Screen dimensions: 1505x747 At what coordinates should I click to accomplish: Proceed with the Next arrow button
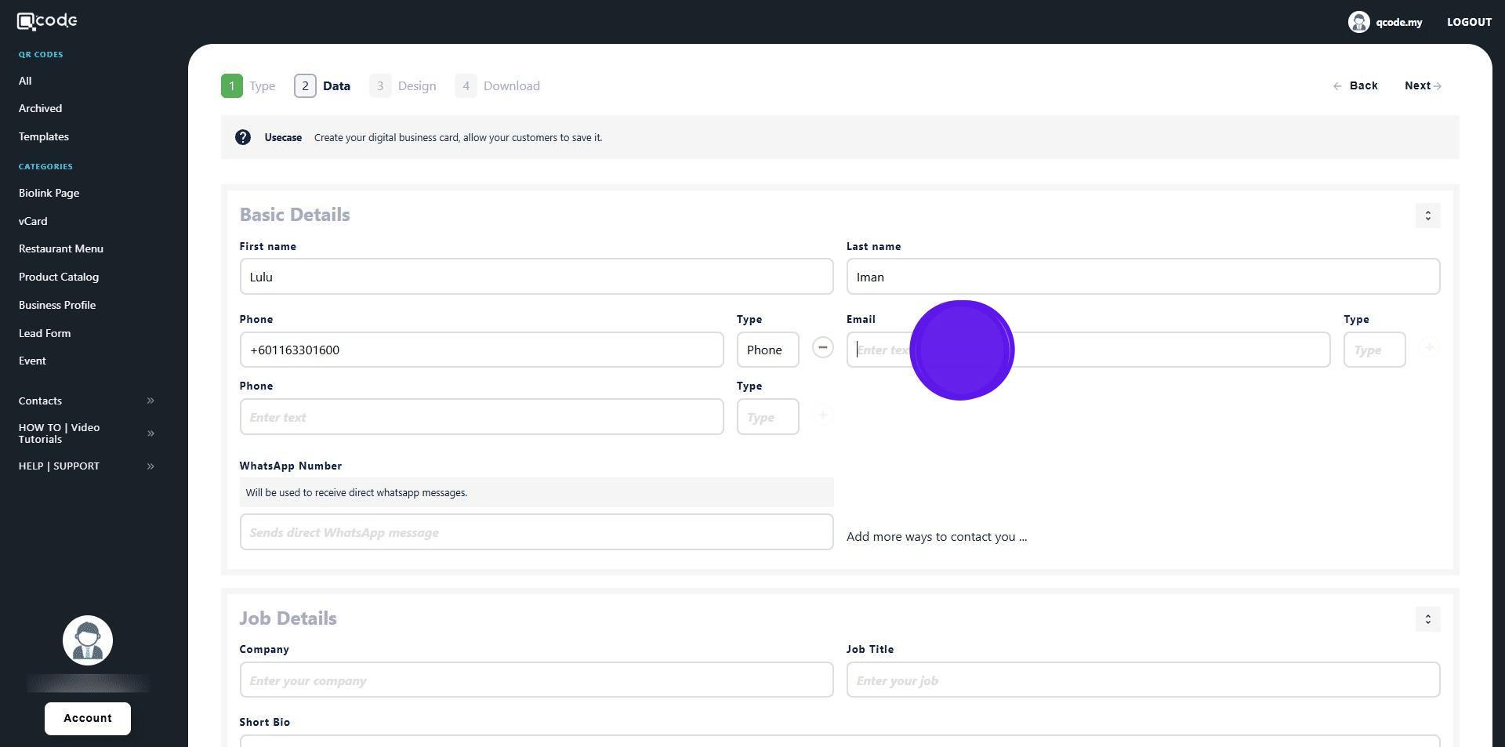coord(1423,85)
